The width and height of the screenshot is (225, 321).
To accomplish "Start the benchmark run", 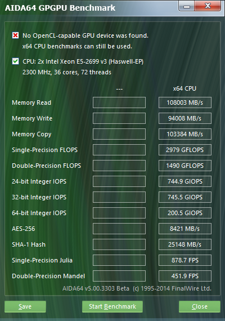I will pyautogui.click(x=112, y=306).
